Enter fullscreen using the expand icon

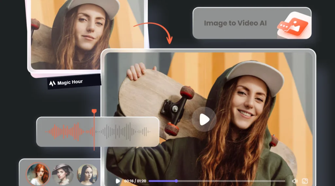305,181
